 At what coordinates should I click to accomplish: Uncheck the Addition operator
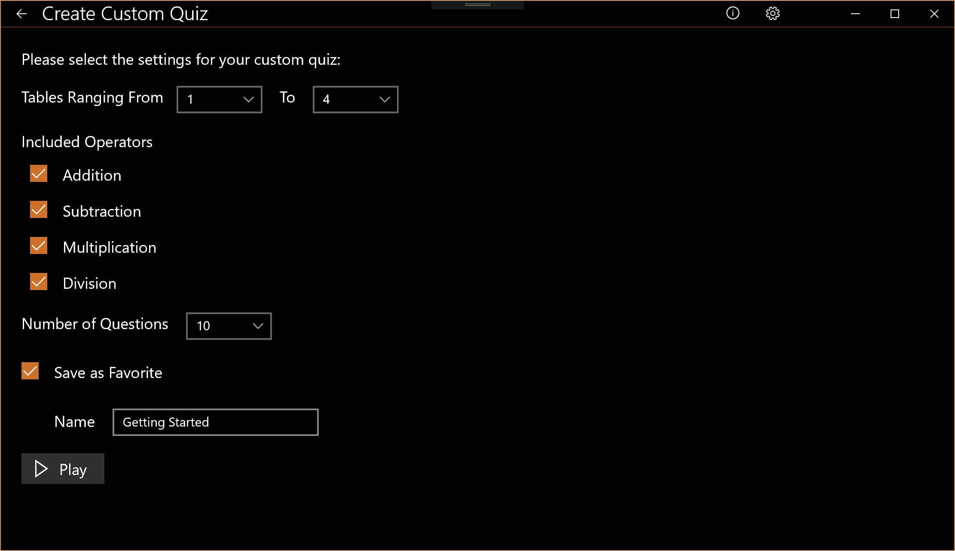[x=39, y=174]
